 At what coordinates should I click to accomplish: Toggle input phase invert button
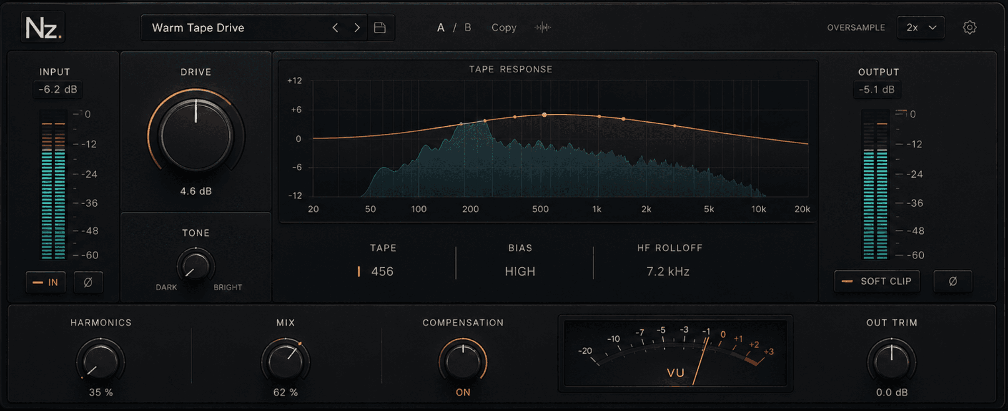[x=88, y=282]
